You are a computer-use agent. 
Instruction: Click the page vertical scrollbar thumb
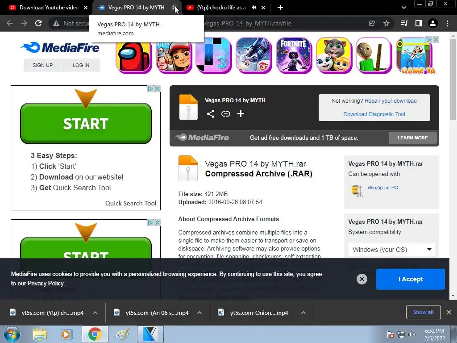coord(453,79)
